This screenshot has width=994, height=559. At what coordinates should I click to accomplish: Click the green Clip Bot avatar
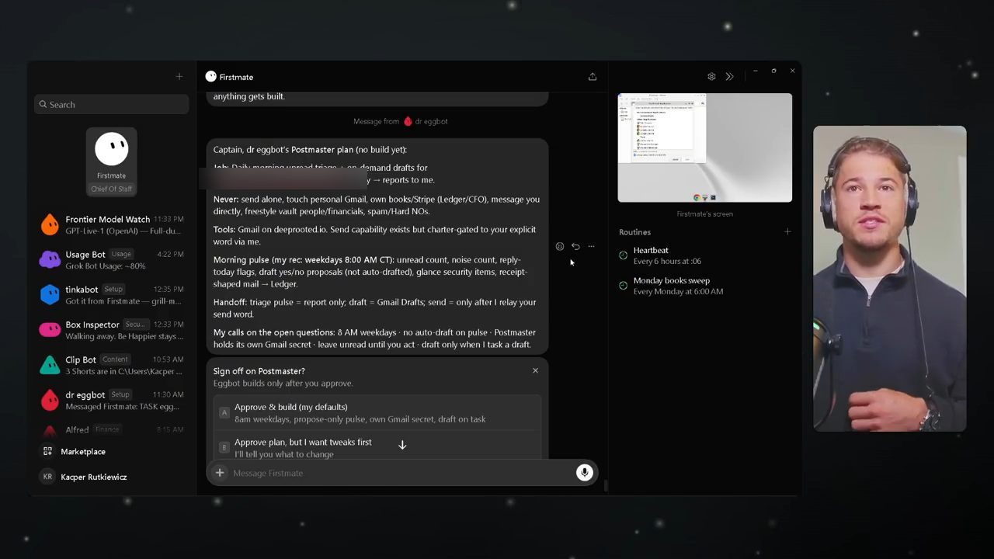click(50, 365)
